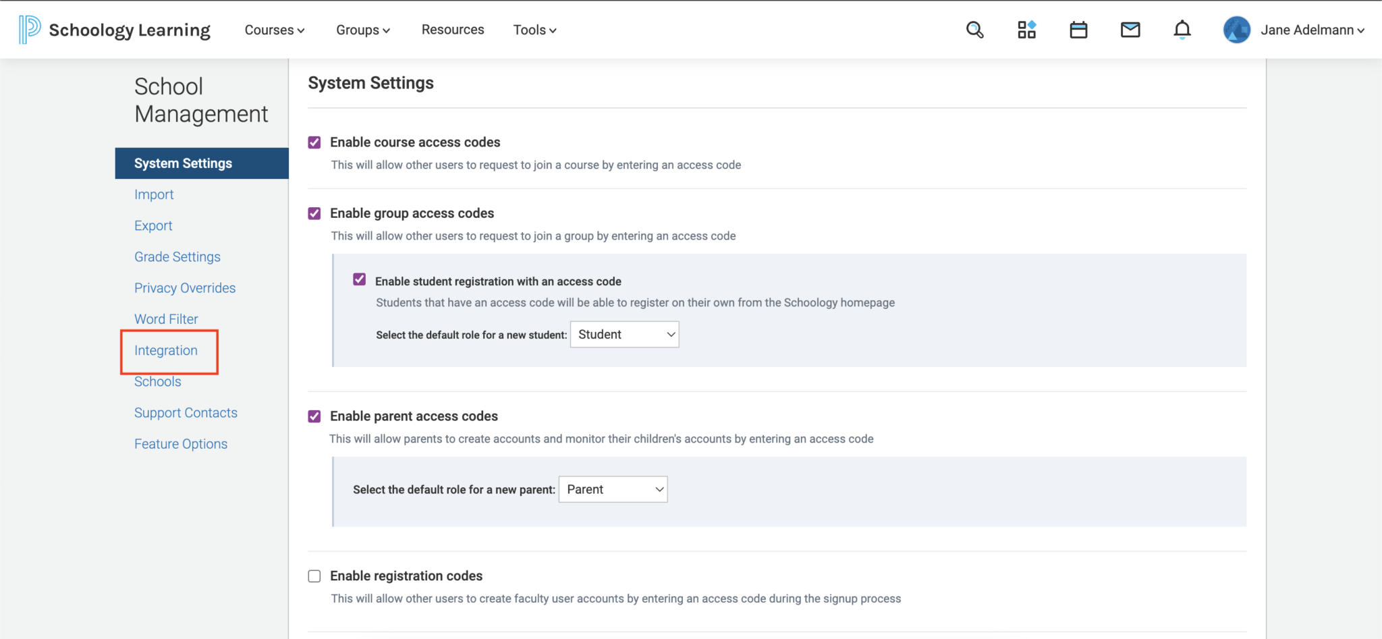The width and height of the screenshot is (1382, 639).
Task: Open the Tools menu
Action: tap(534, 29)
